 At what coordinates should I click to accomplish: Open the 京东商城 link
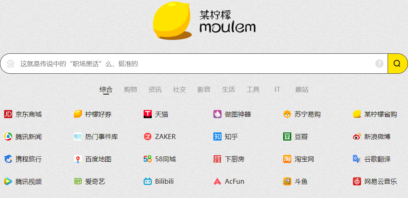click(x=29, y=114)
